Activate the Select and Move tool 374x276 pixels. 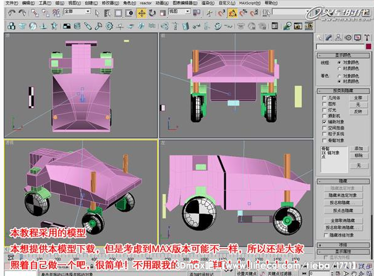142,13
